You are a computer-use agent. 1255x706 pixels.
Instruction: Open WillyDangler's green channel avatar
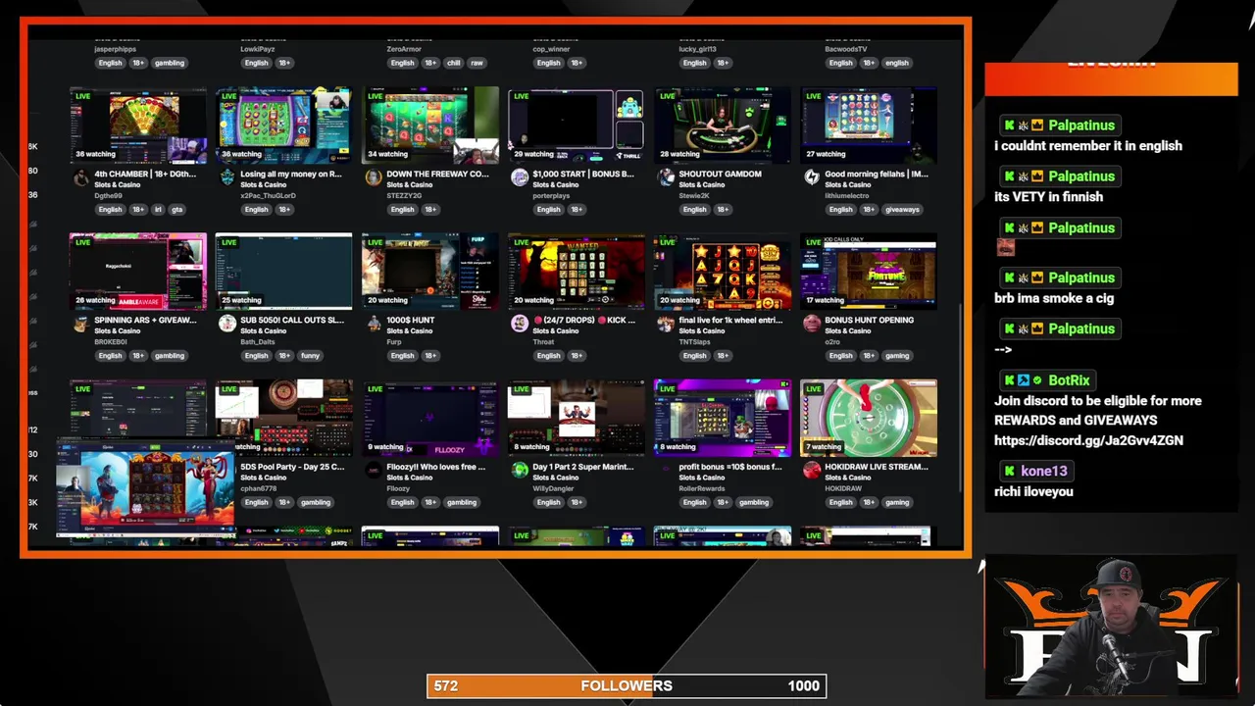[x=519, y=471]
